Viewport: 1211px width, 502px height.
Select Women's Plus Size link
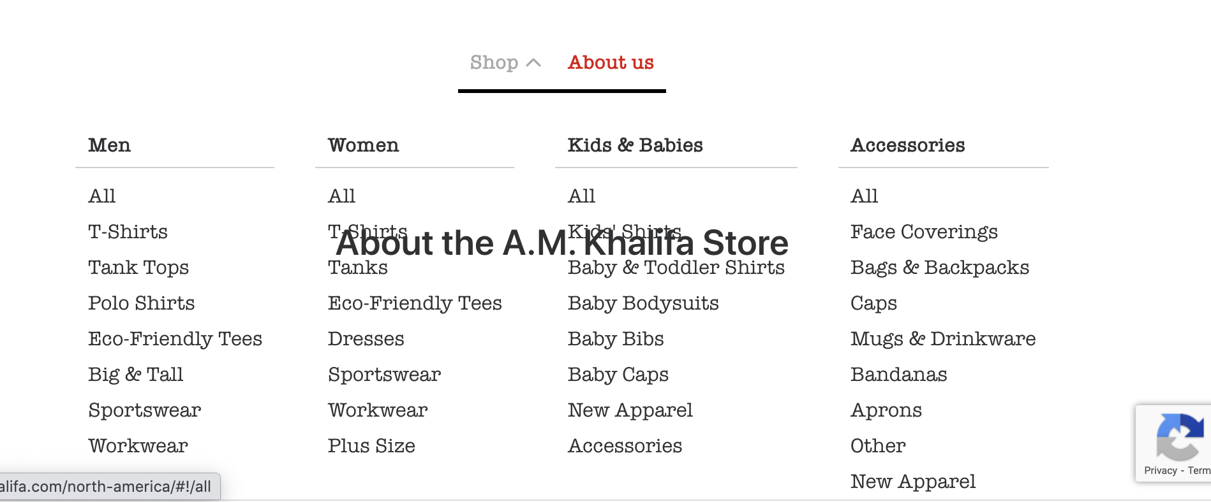[371, 446]
